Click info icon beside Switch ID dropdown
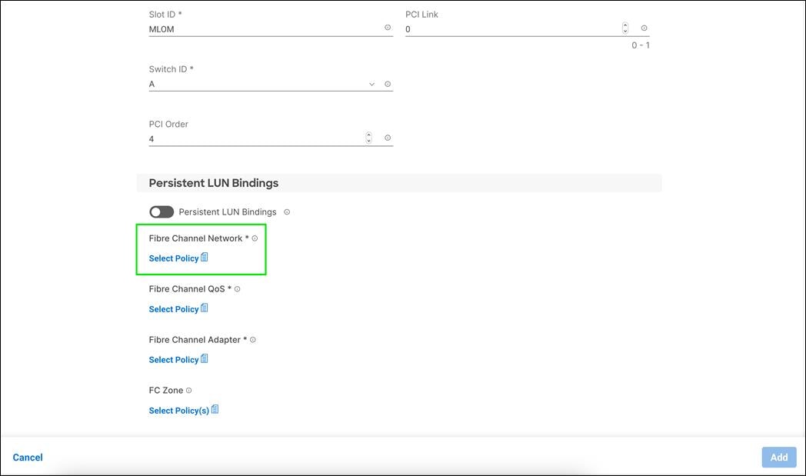Image resolution: width=806 pixels, height=476 pixels. pyautogui.click(x=388, y=84)
